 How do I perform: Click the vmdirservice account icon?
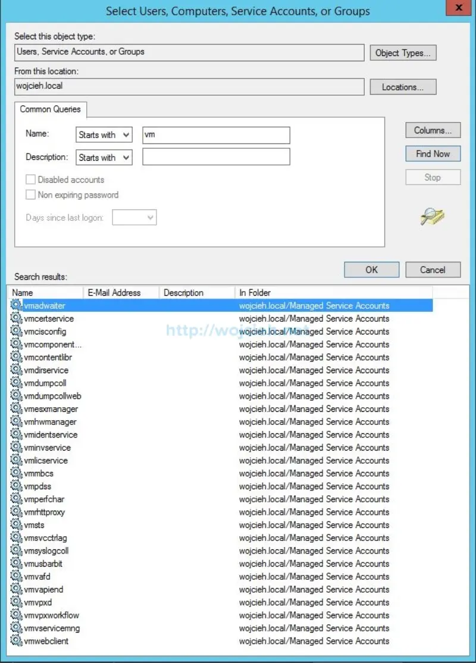tap(17, 370)
